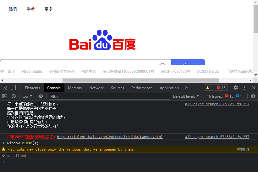Click the 贴吧 navigation link
The height and width of the screenshot is (172, 258).
[x=13, y=9]
